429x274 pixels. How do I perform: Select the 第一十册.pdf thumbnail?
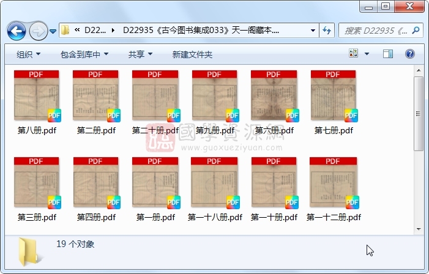coord(274,183)
